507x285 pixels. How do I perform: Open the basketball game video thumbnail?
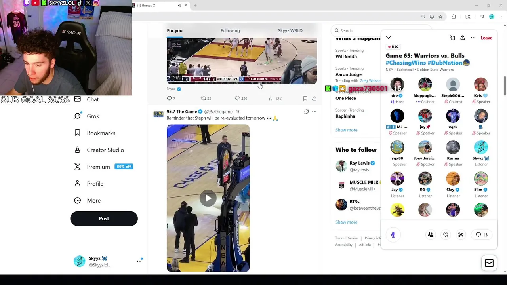[x=242, y=61]
